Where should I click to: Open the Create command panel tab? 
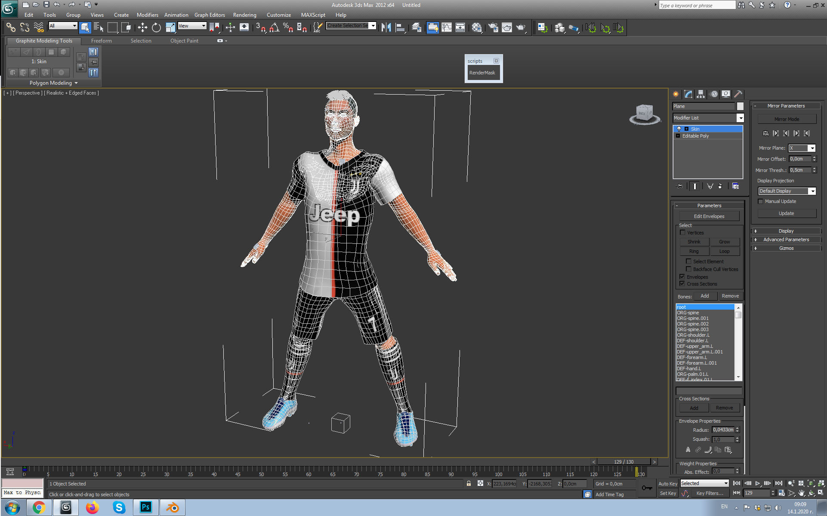676,94
